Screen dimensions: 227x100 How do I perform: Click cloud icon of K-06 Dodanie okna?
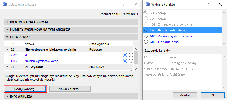coord(146,42)
